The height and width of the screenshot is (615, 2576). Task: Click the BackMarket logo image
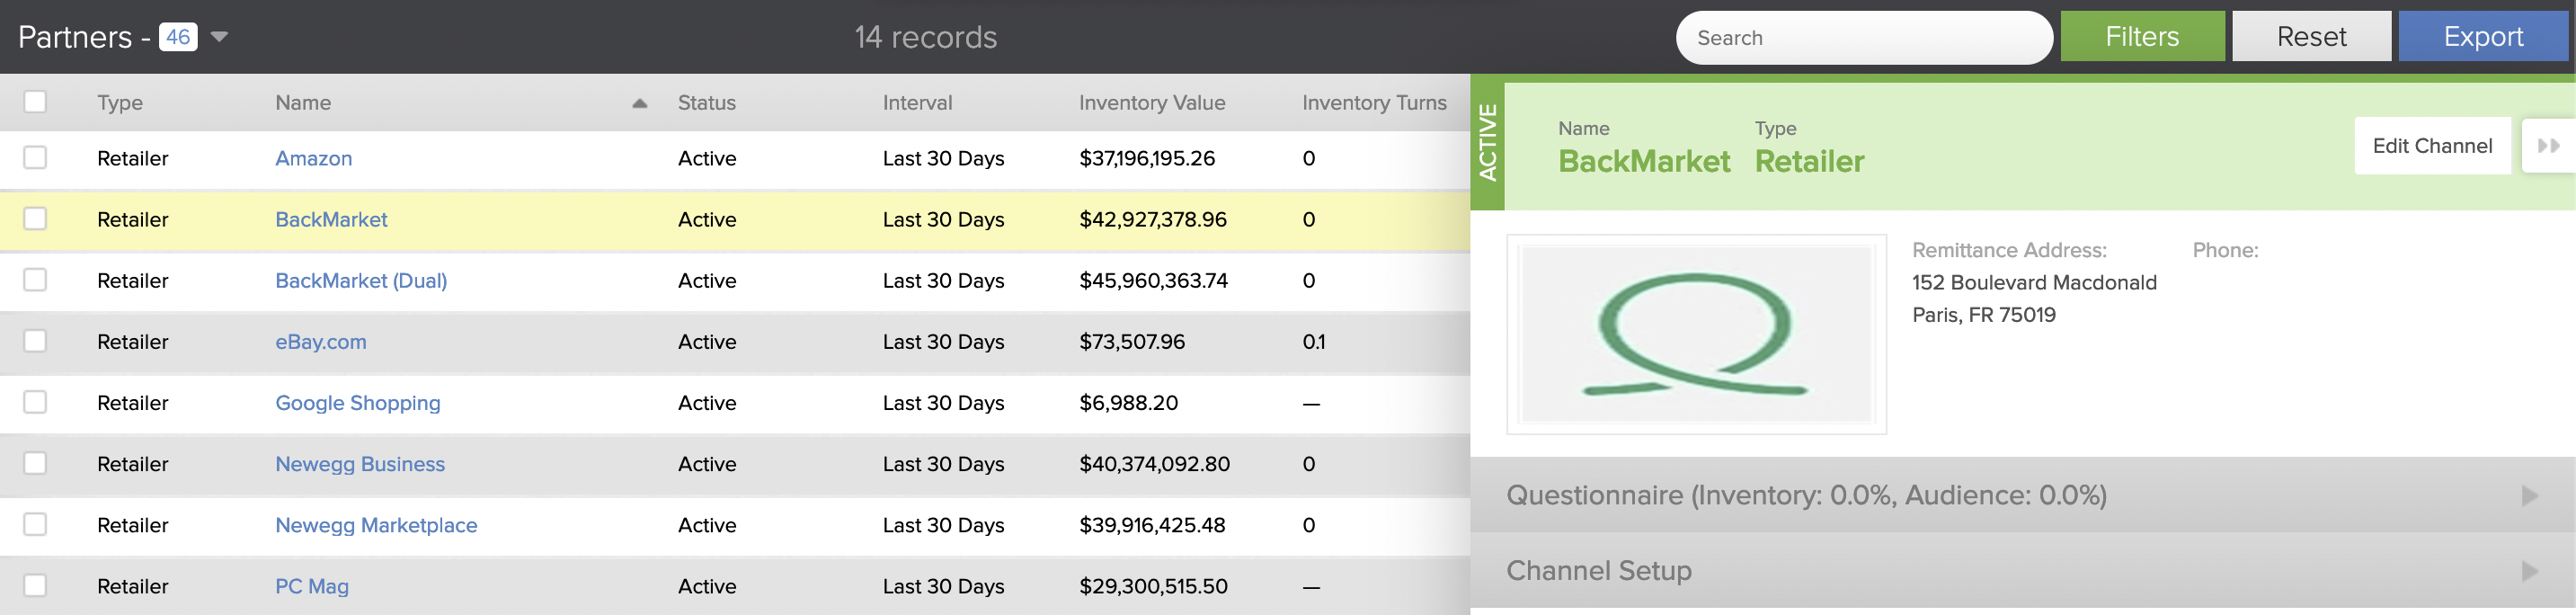coord(1696,334)
